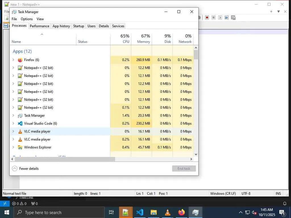This screenshot has height=218, width=291.
Task: Click the Task Manager title bar icon
Action: click(x=14, y=12)
